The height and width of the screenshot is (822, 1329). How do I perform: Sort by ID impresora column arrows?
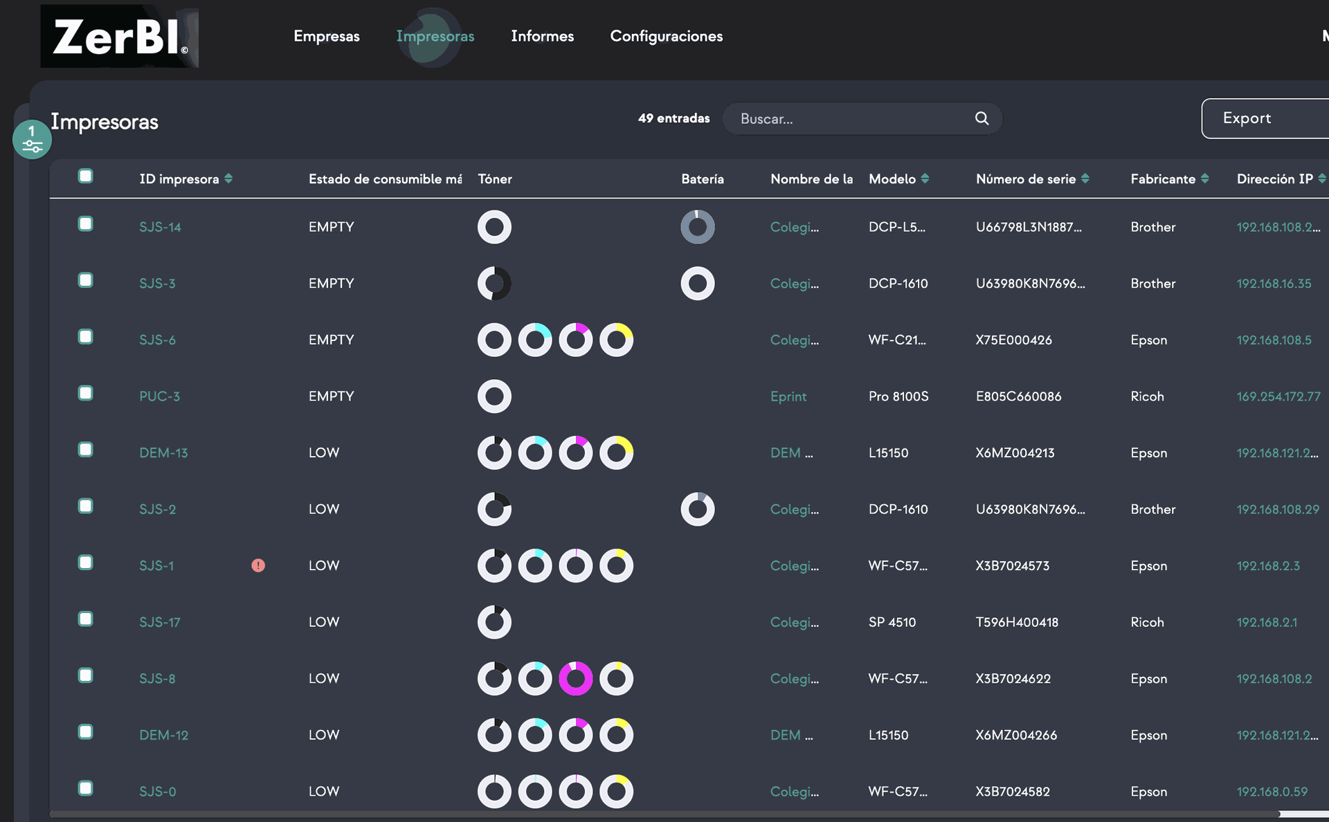point(228,179)
